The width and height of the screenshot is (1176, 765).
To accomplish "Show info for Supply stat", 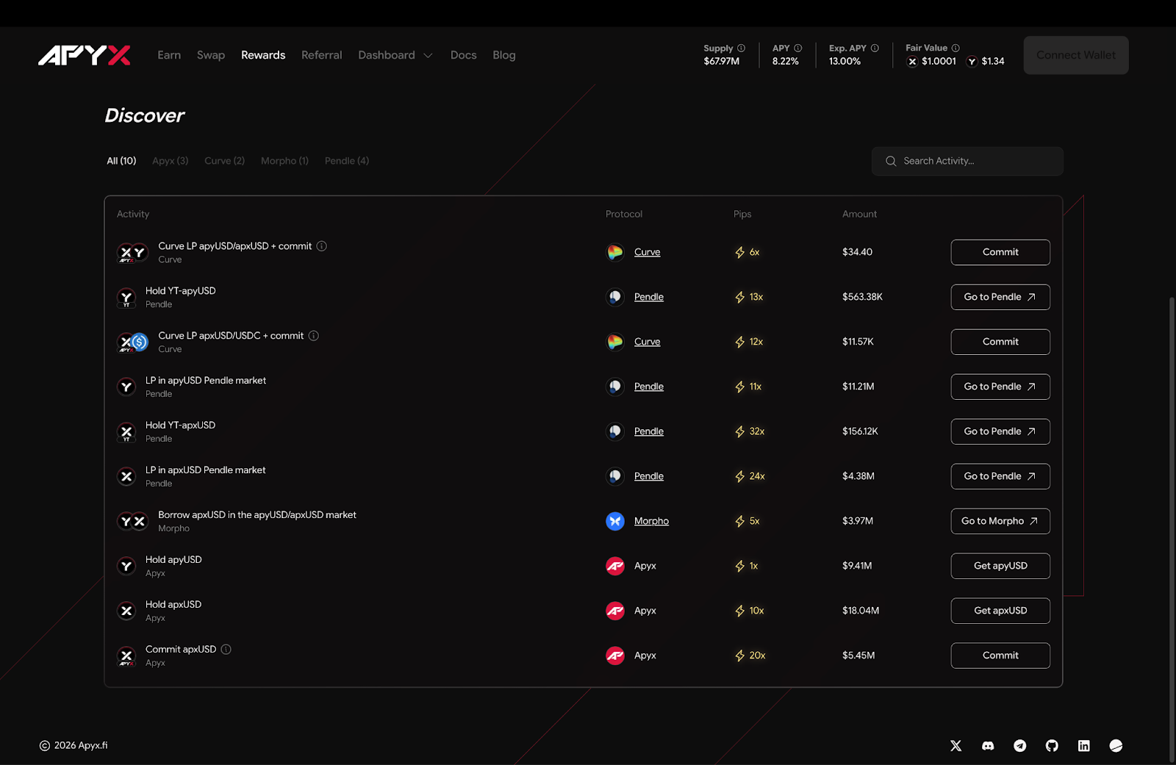I will 741,48.
